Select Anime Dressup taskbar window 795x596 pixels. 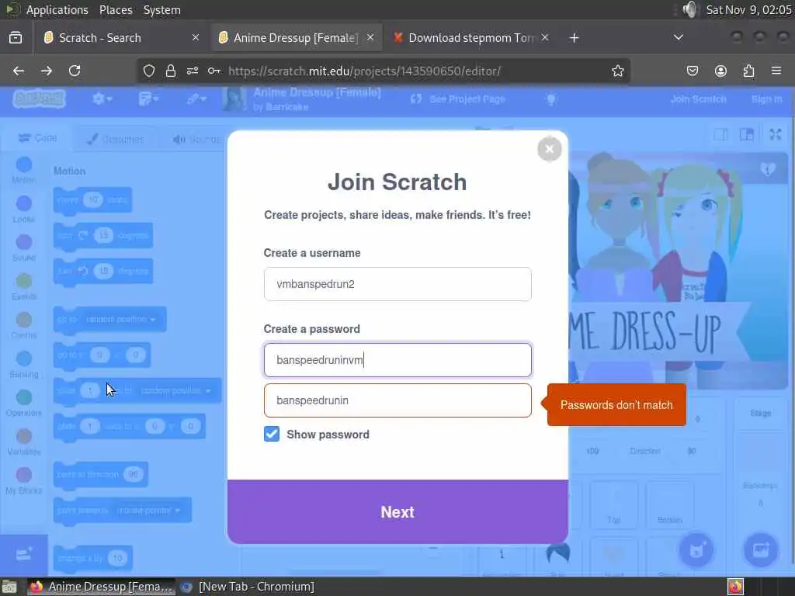pos(100,587)
